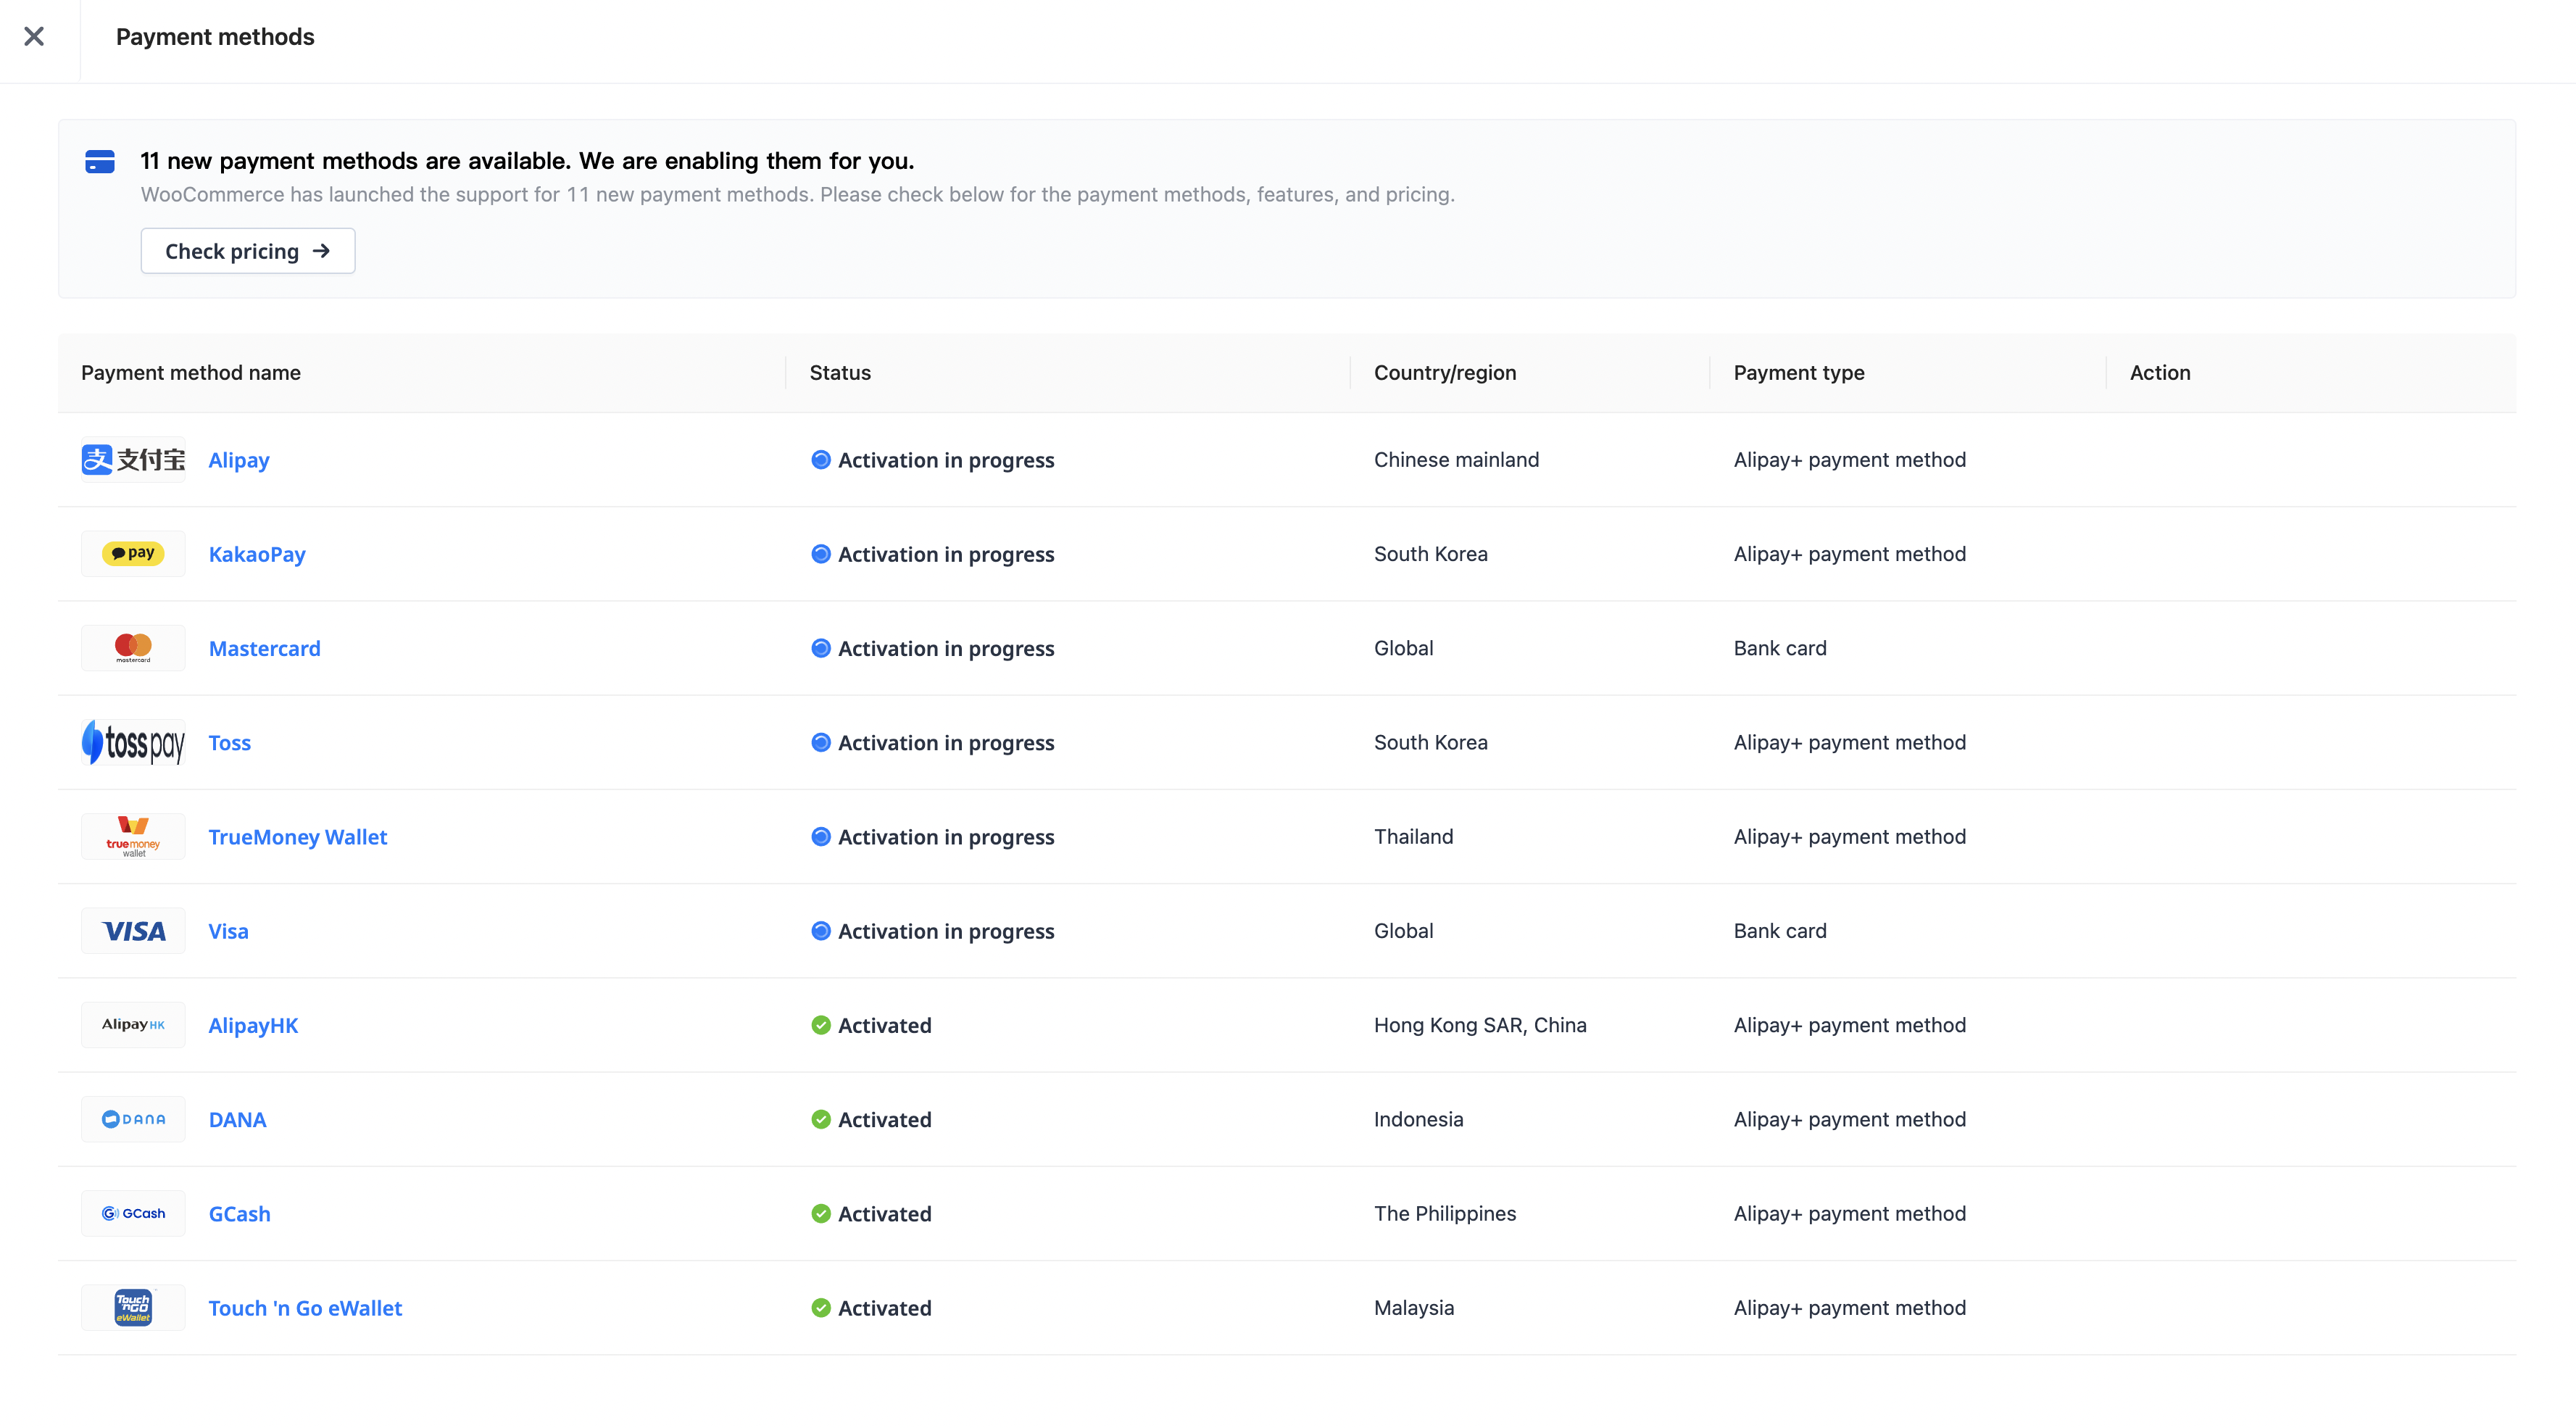Click the TrueMoney wallet logo

[x=133, y=837]
